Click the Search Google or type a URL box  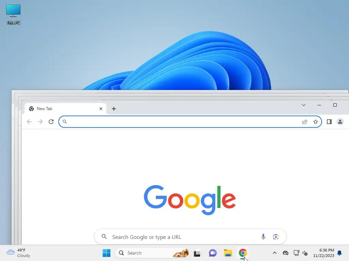pyautogui.click(x=190, y=237)
